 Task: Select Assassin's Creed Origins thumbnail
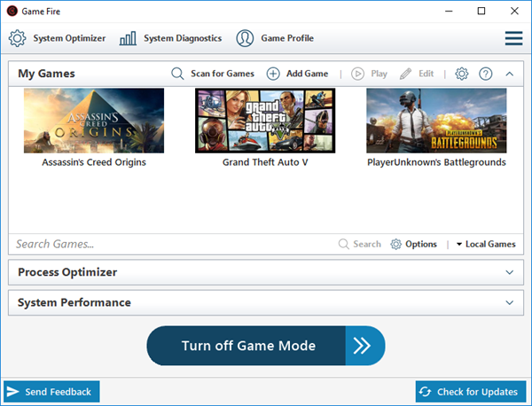(94, 121)
